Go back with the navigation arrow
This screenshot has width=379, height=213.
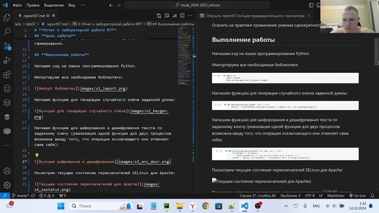coord(111,5)
